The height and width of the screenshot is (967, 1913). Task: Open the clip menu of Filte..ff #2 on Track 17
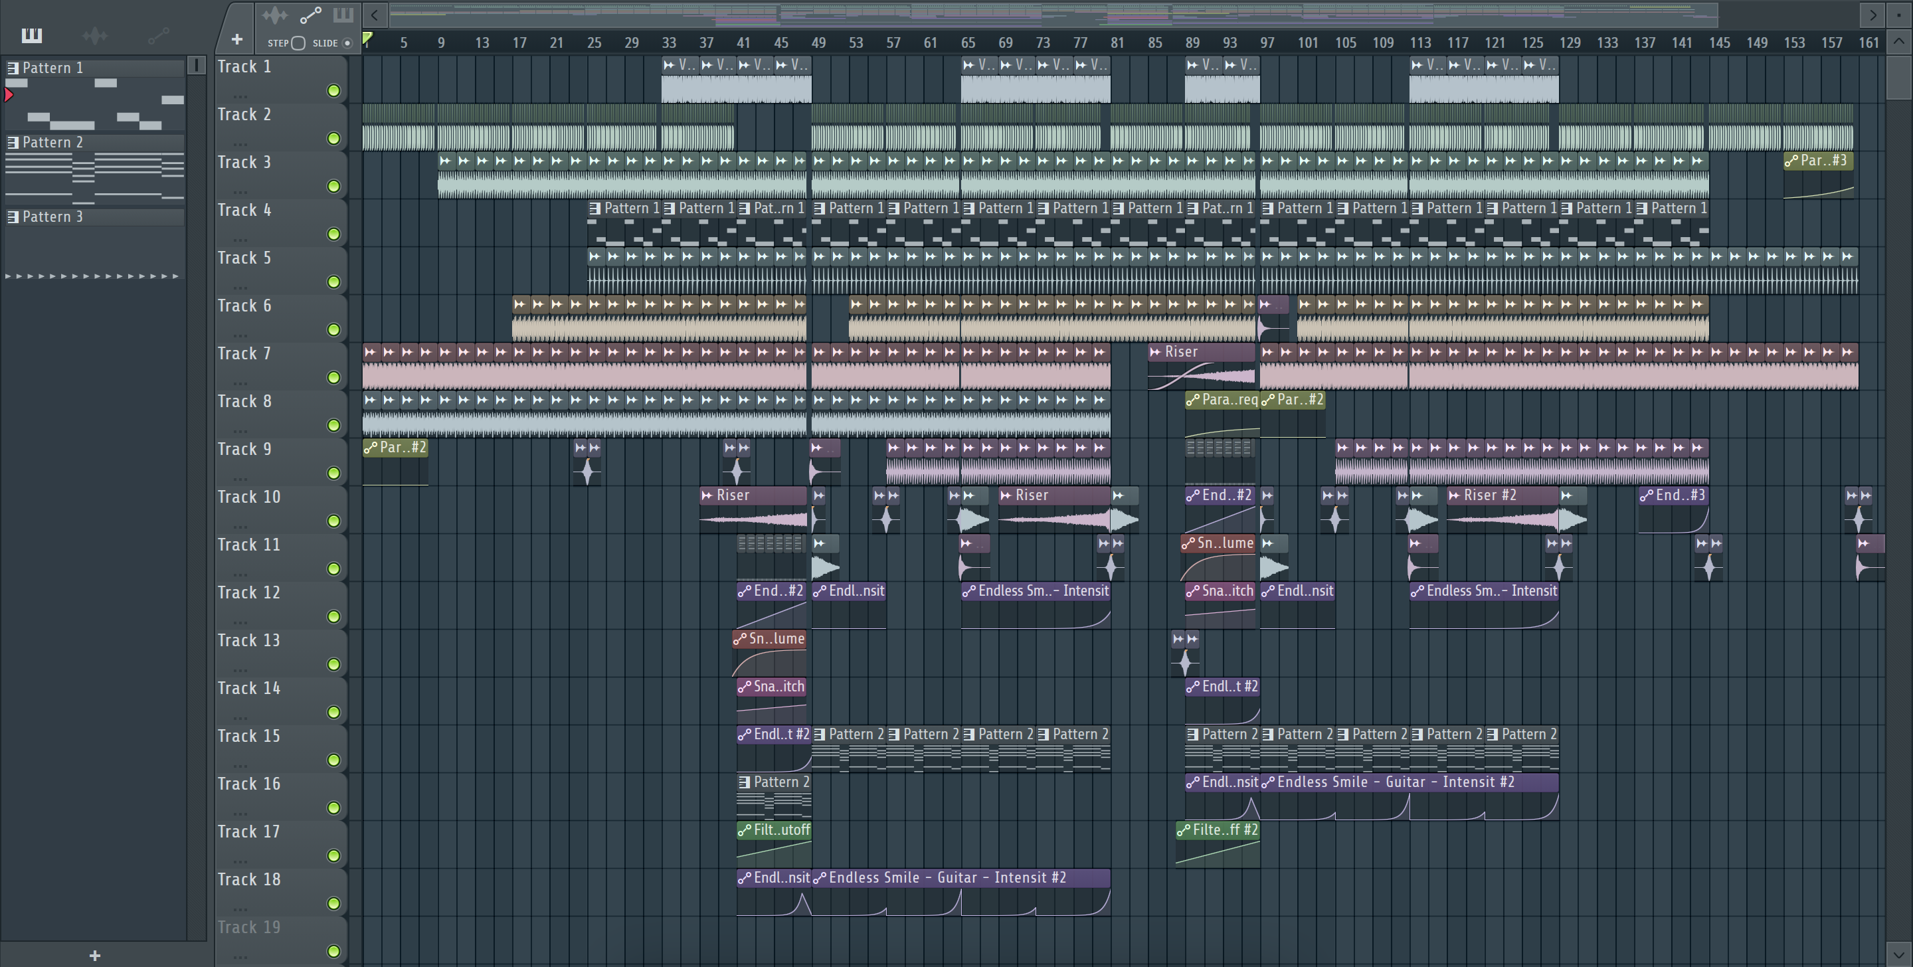tap(1183, 830)
